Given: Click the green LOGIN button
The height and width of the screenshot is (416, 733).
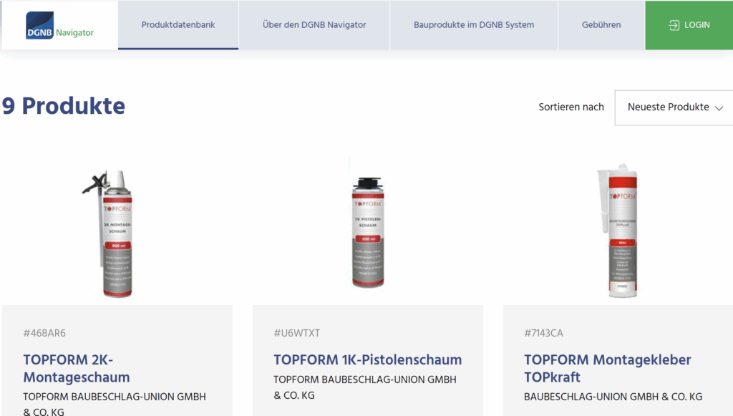Looking at the screenshot, I should click(689, 25).
